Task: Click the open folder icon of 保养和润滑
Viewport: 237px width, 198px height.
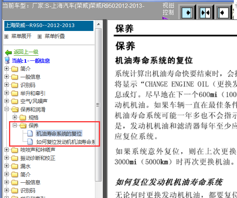Action: [x=15, y=109]
